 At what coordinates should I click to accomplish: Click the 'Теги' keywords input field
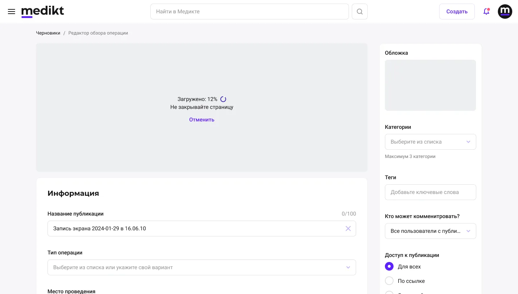[431, 192]
